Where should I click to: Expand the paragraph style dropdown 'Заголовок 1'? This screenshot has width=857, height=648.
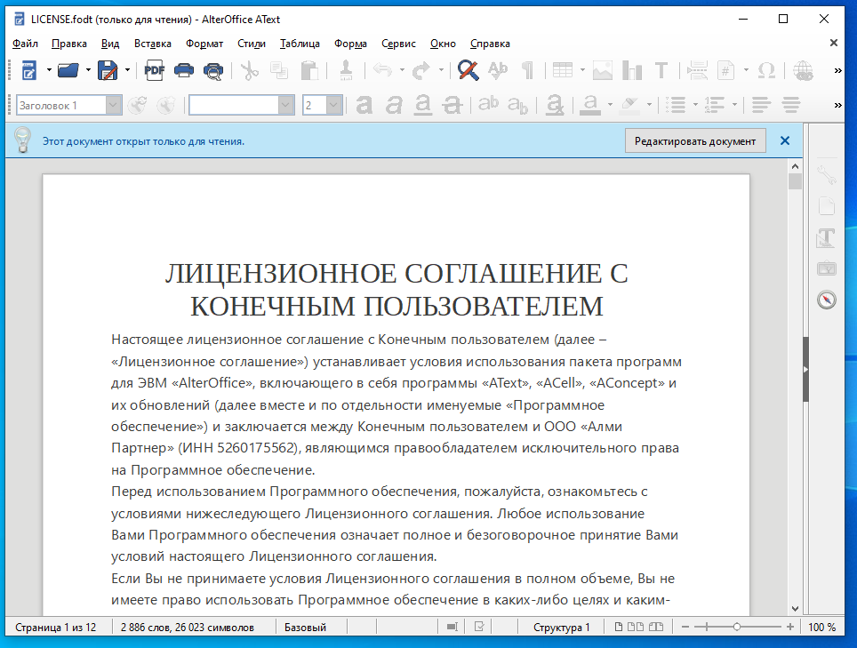tap(114, 105)
